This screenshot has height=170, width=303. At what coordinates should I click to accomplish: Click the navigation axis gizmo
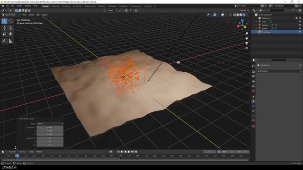click(242, 25)
